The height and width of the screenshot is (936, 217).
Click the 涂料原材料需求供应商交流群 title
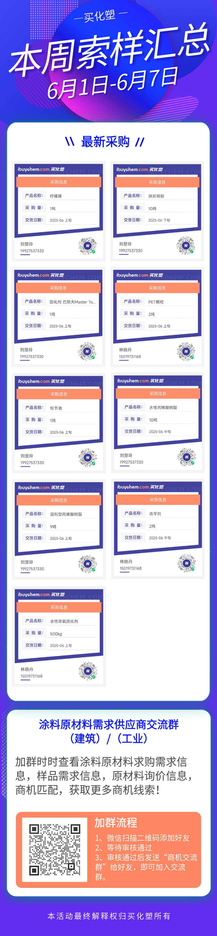tap(109, 724)
